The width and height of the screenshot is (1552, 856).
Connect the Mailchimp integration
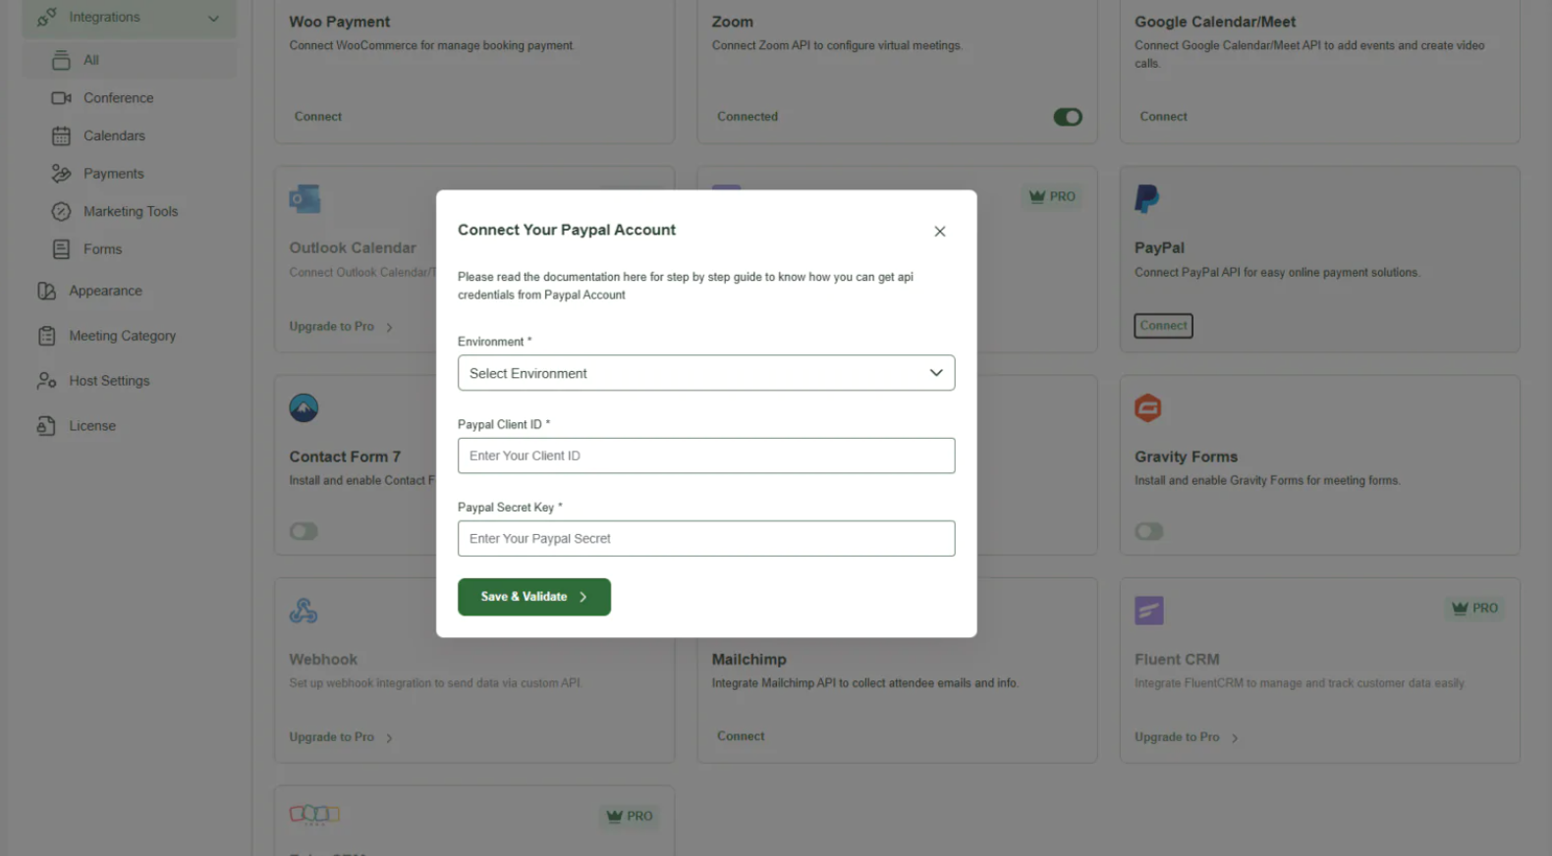(x=741, y=736)
